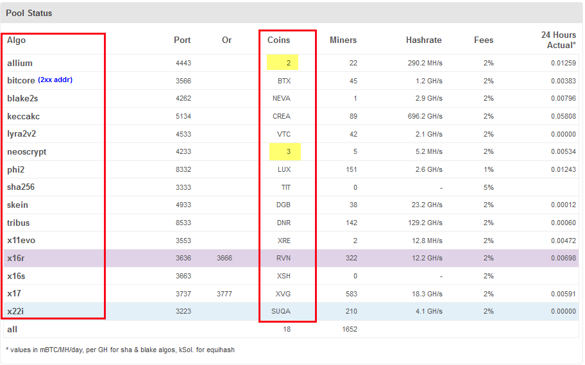
Task: Open the bitcore algo row
Action: pyautogui.click(x=21, y=81)
